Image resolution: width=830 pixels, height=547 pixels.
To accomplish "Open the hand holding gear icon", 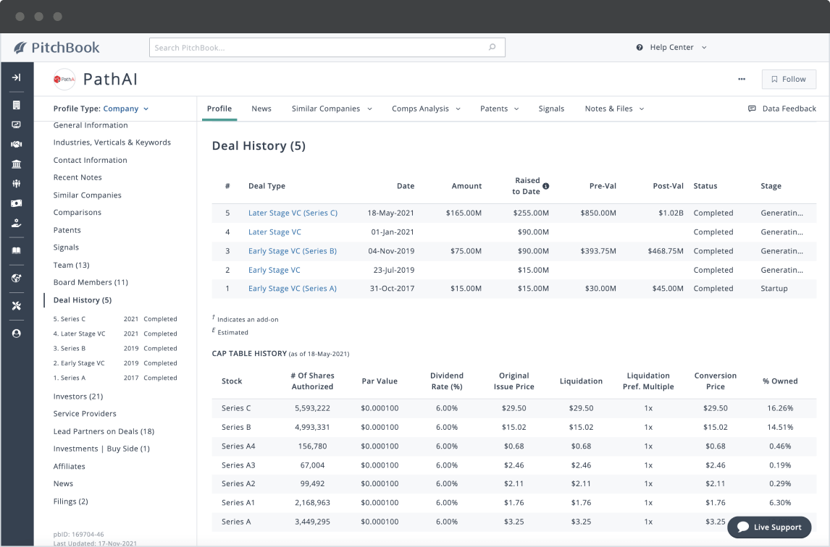I will (x=17, y=224).
